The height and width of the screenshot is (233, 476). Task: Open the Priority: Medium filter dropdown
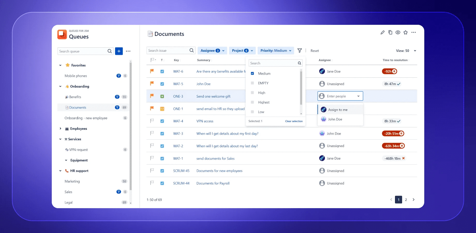coord(276,51)
